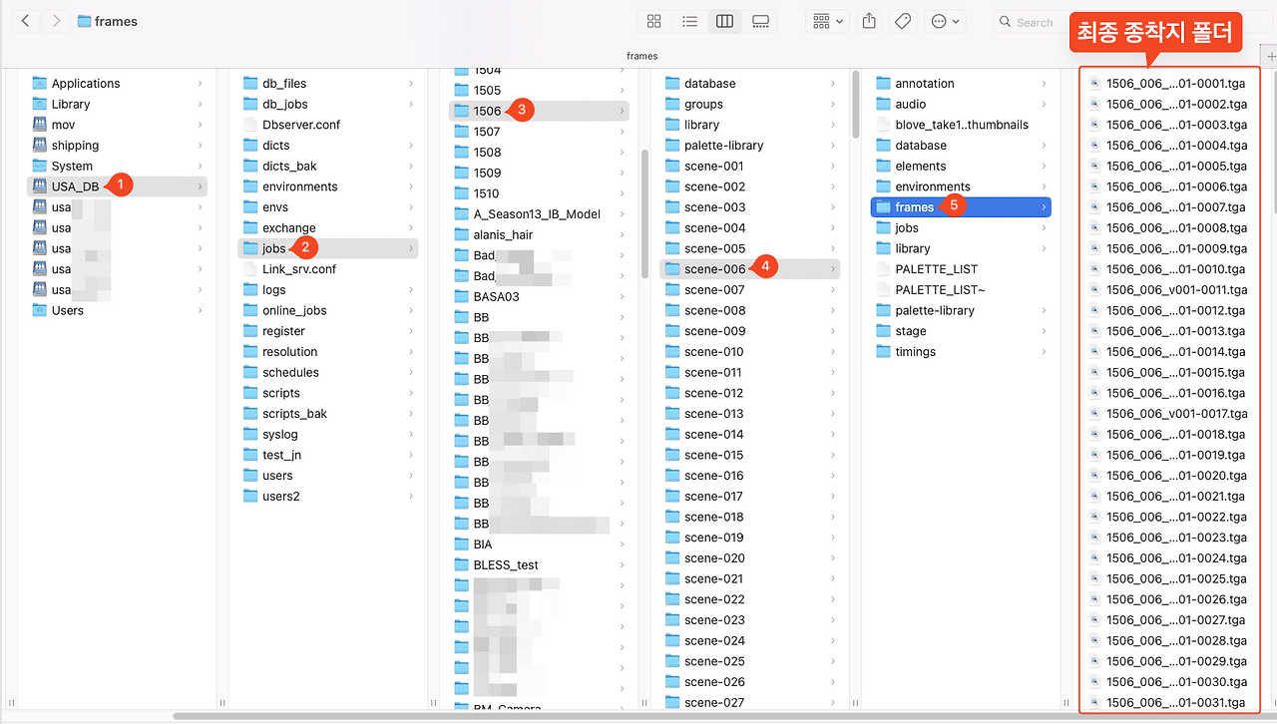The image size is (1277, 724).
Task: Select the 1505 folder icon
Action: (x=461, y=91)
